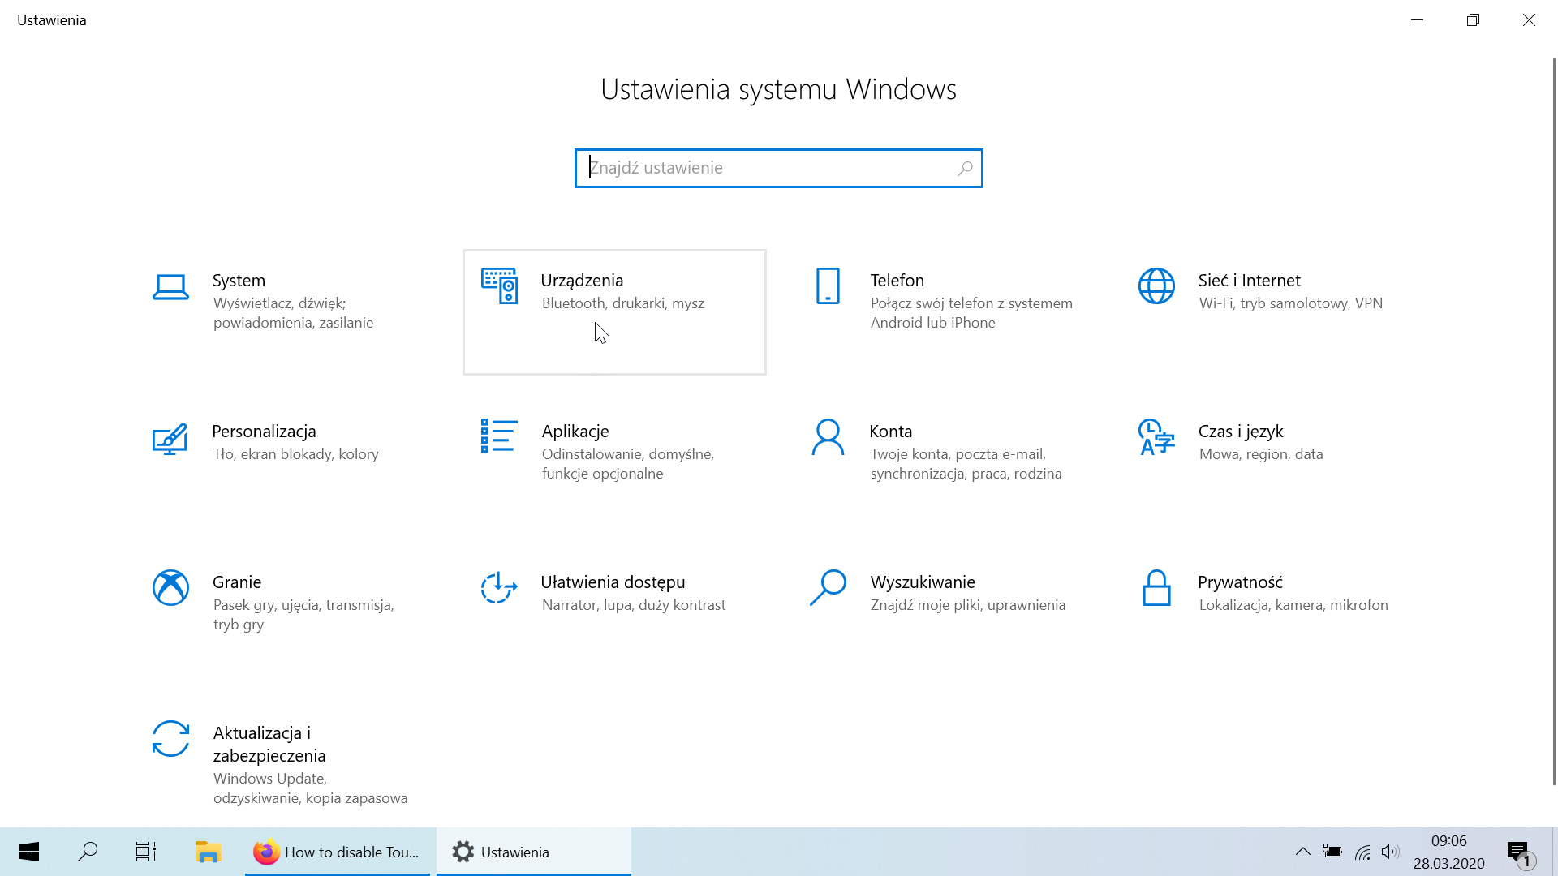1558x876 pixels.
Task: Open Urządzenia devices icon
Action: point(499,286)
